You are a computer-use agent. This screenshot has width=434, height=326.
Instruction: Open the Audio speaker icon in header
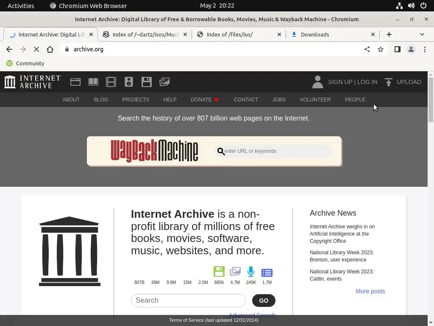(x=129, y=82)
